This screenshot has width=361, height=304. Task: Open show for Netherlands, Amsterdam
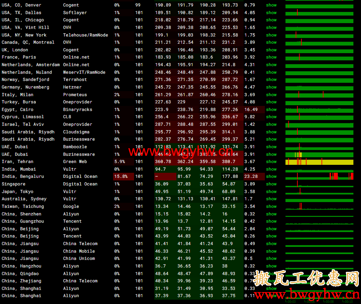tap(271, 65)
